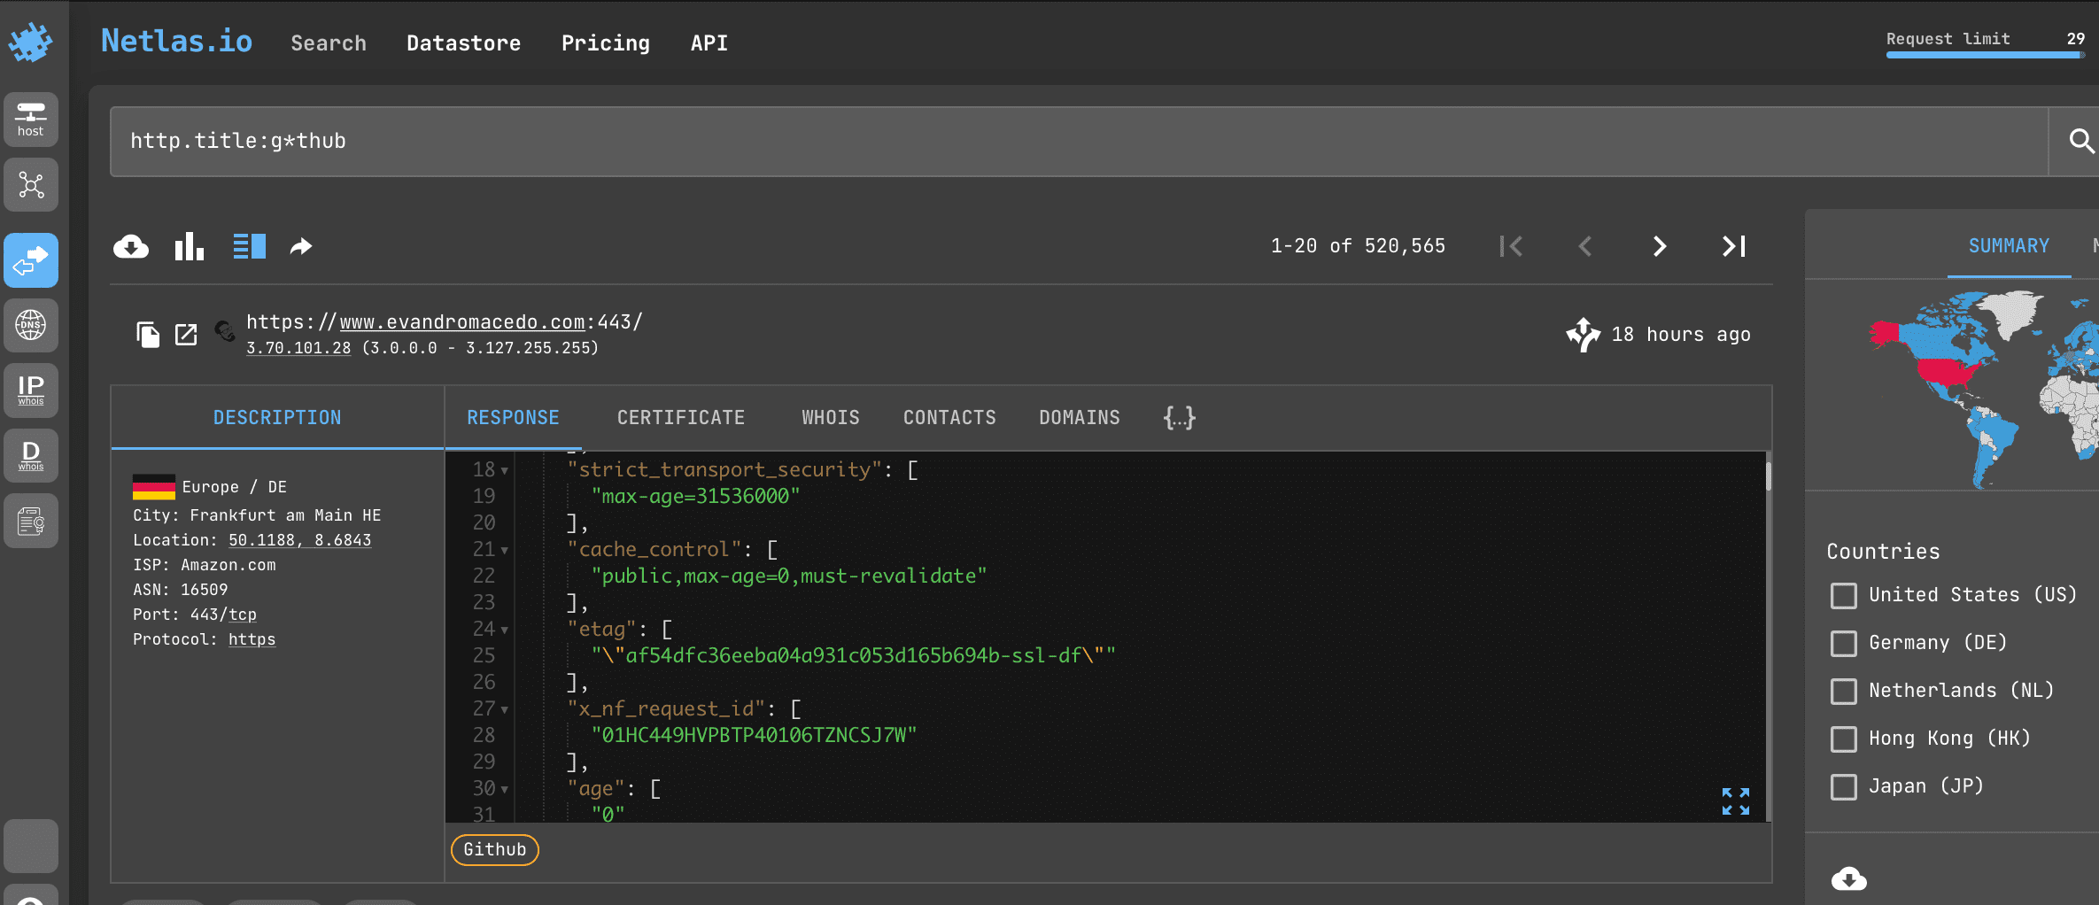Collapse etag array at line 24
Screen dimensions: 2099x905
pyautogui.click(x=505, y=630)
